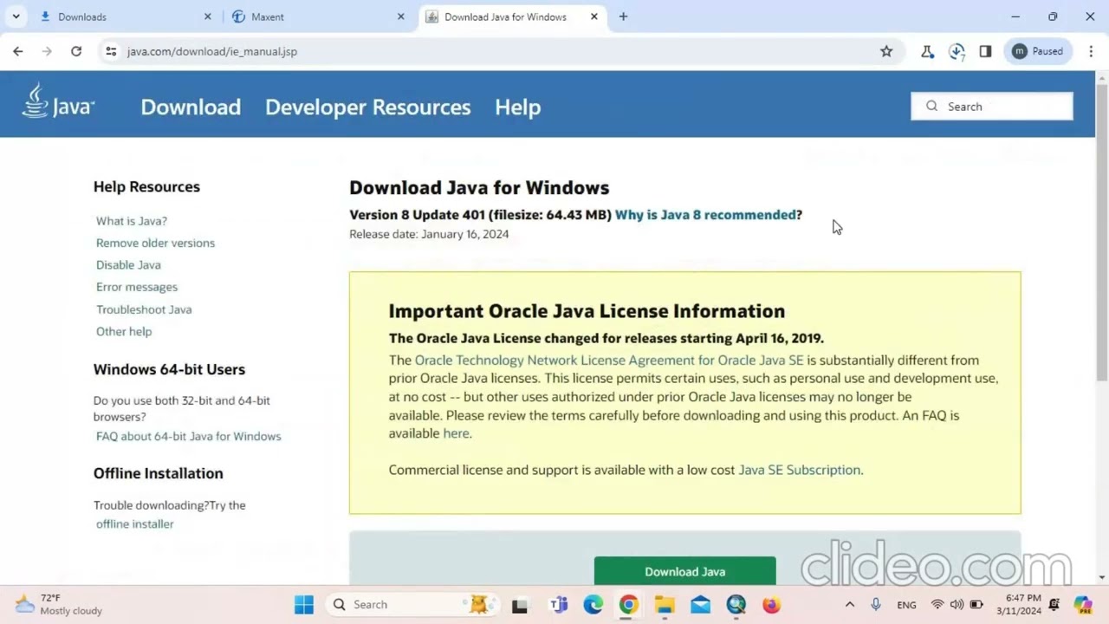
Task: Open 'Troubleshoot Java' link
Action: [144, 309]
